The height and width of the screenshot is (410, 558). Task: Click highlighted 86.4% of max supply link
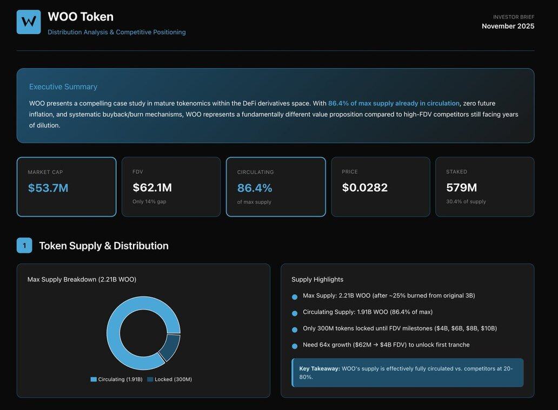tap(394, 103)
